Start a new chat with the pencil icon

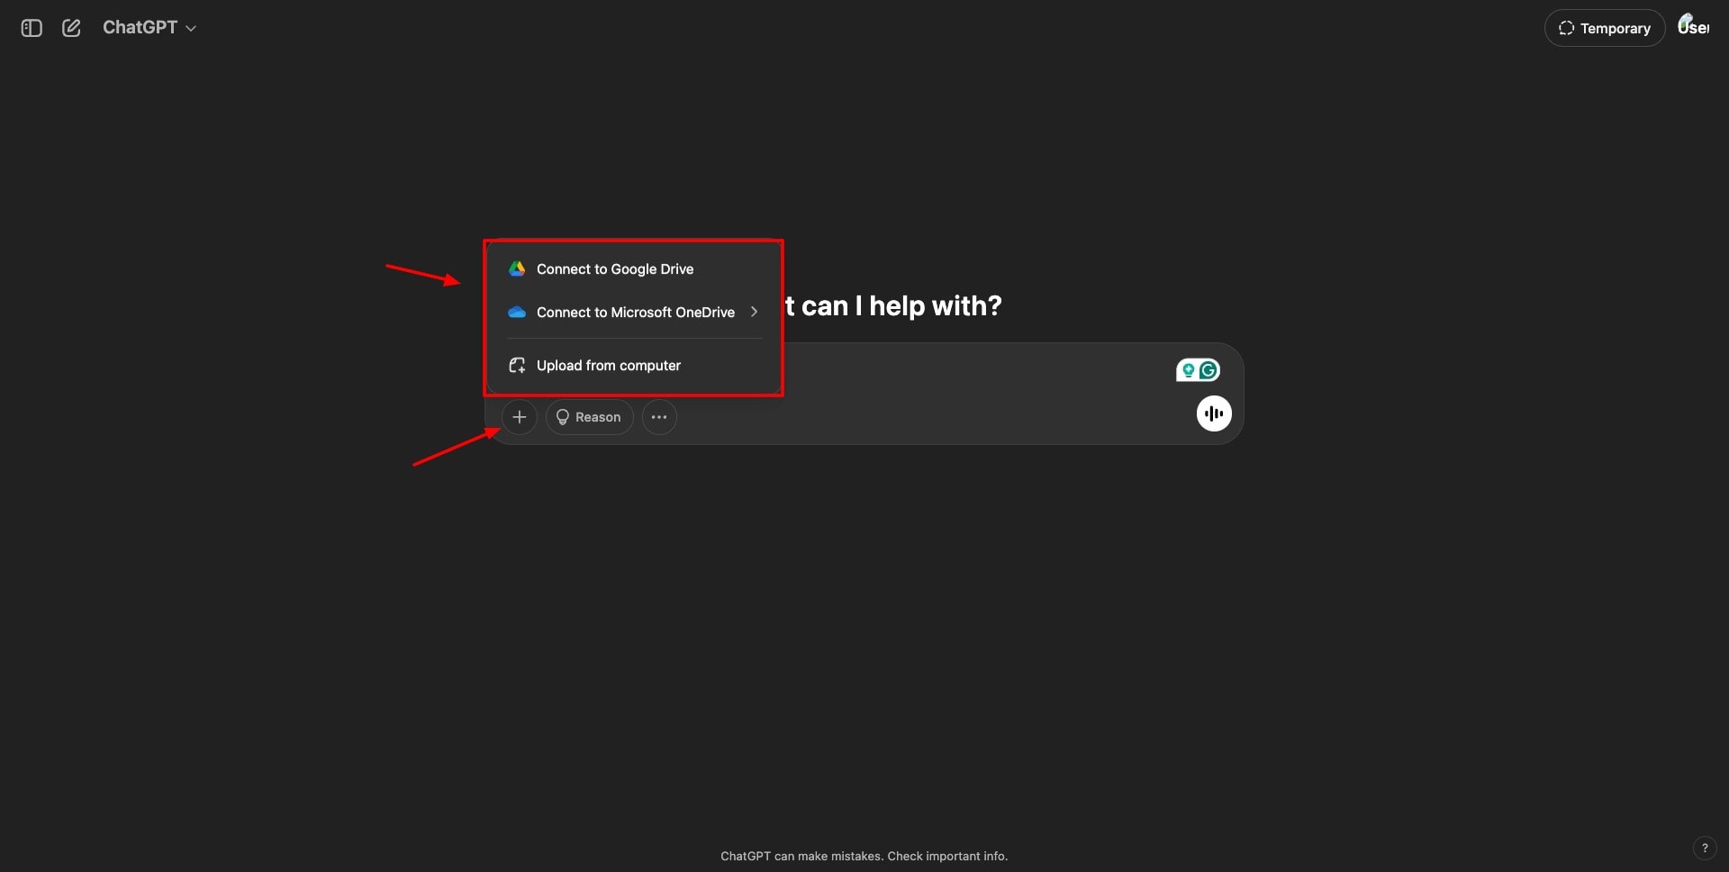click(x=71, y=28)
